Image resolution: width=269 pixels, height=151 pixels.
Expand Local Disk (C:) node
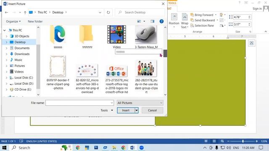tap(7, 78)
